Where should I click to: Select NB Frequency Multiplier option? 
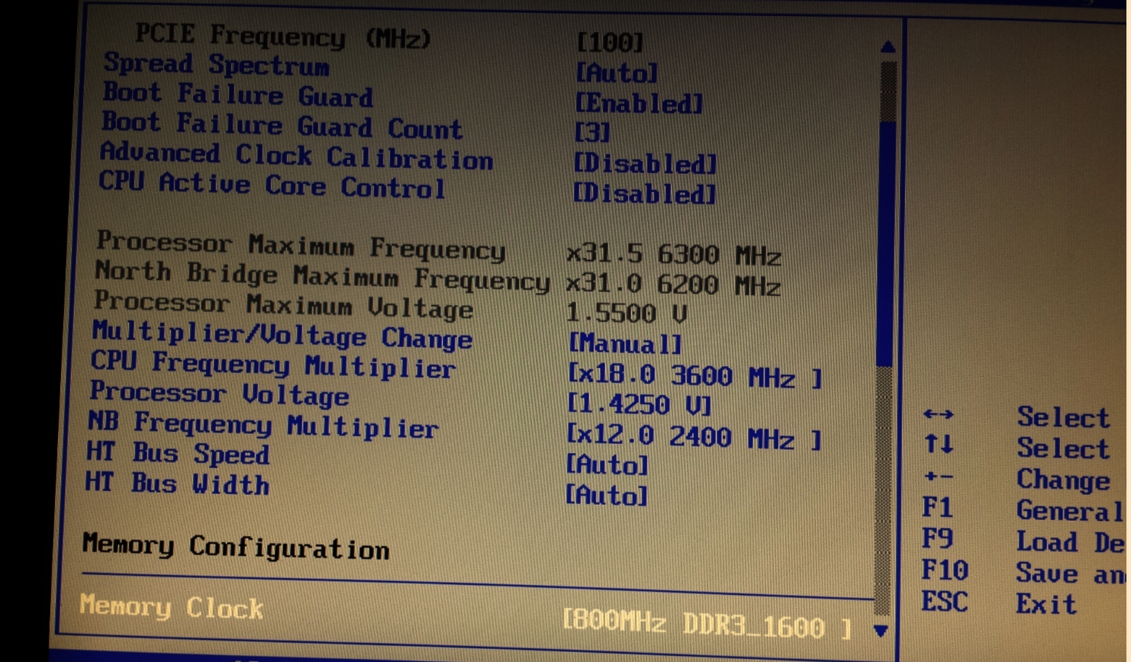tap(263, 424)
